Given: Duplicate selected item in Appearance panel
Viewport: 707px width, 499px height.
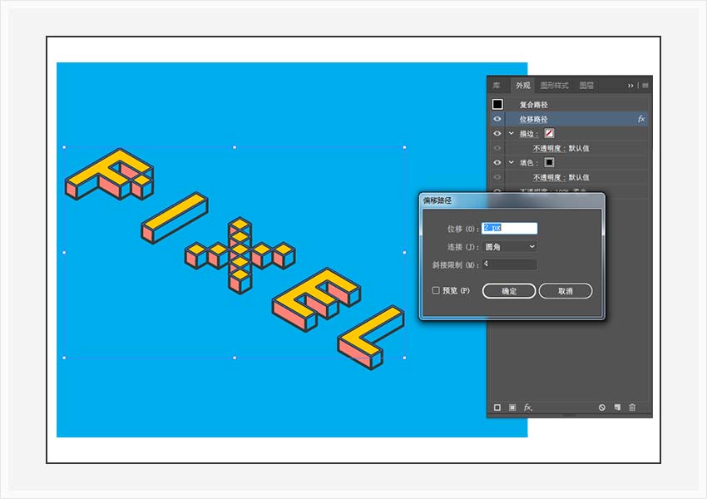Looking at the screenshot, I should click(617, 408).
